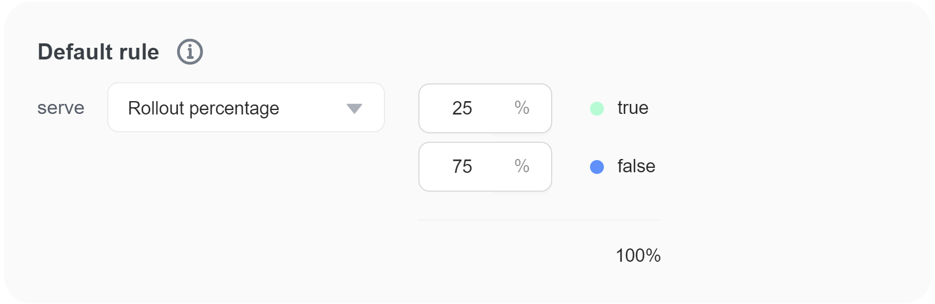Image resolution: width=935 pixels, height=304 pixels.
Task: Click the dropdown arrow triangle in serve selector
Action: (x=354, y=108)
